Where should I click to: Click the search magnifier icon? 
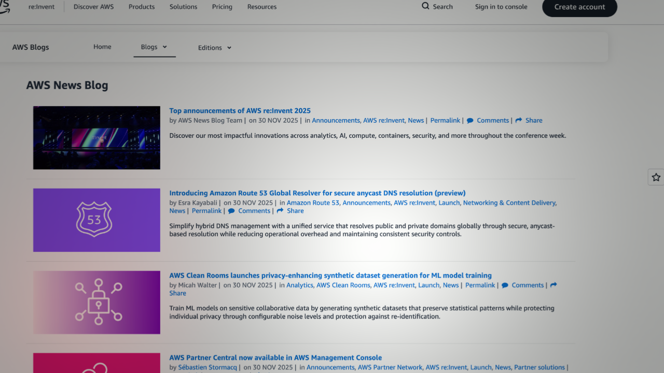425,6
